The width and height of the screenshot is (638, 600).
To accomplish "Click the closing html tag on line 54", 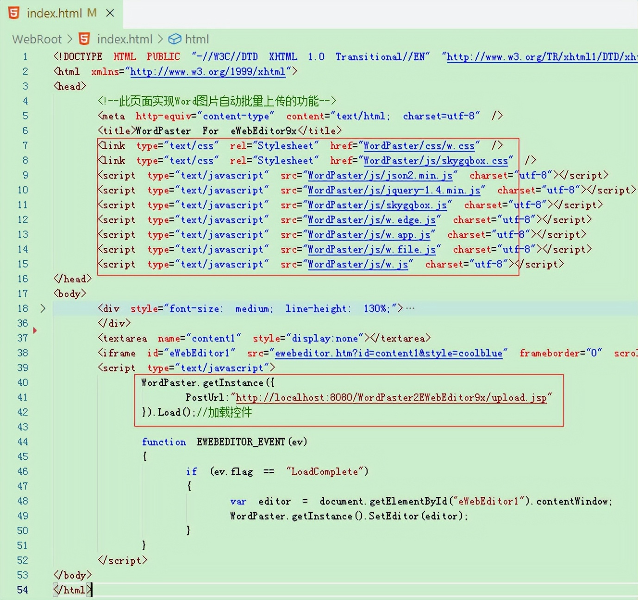I will tap(73, 590).
